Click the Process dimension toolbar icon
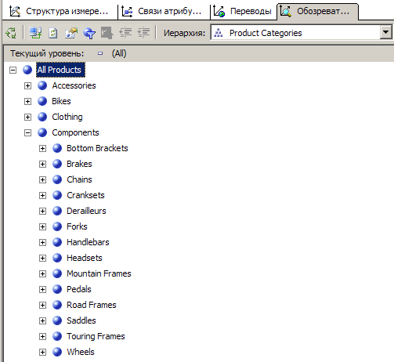The image size is (394, 362). (x=11, y=33)
